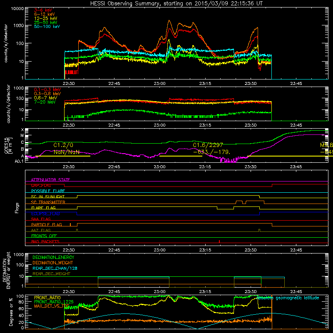Select the SAA_FLAG label
Viewport: 333px width, 333px height.
point(41,219)
